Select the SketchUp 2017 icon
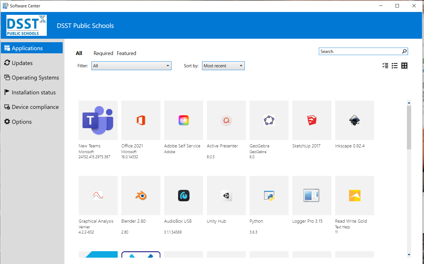The width and height of the screenshot is (424, 264). click(x=312, y=120)
